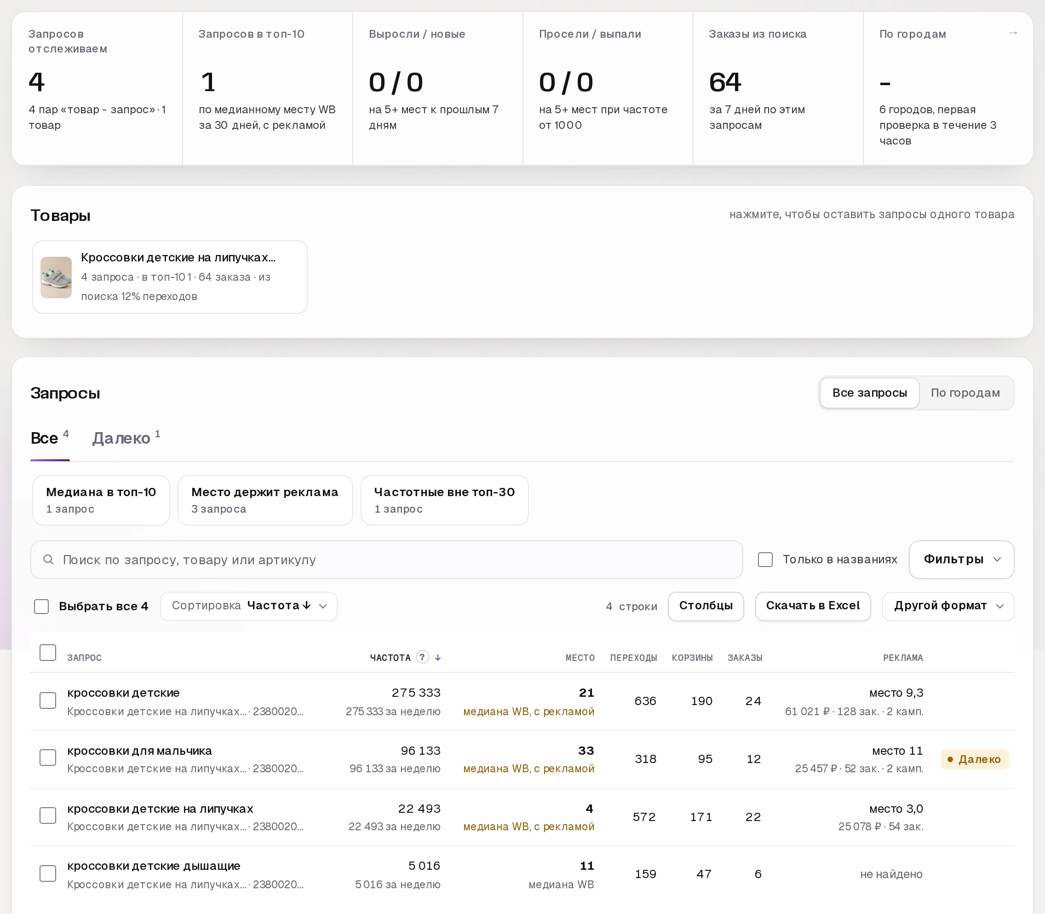This screenshot has width=1045, height=914.
Task: Click the 'Столбцы' button
Action: tap(706, 606)
